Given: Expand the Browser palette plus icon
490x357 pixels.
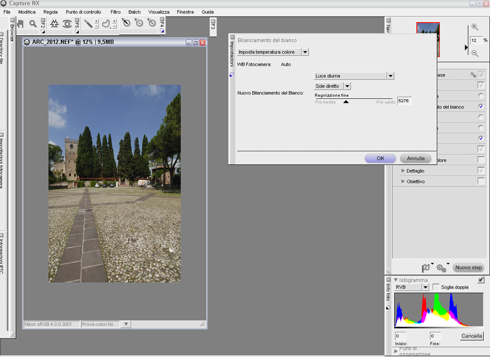Looking at the screenshot, I should coord(12,20).
